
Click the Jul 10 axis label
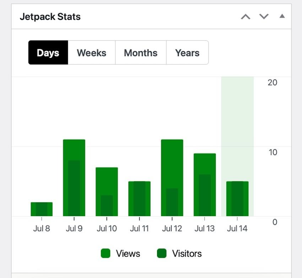[x=107, y=229]
